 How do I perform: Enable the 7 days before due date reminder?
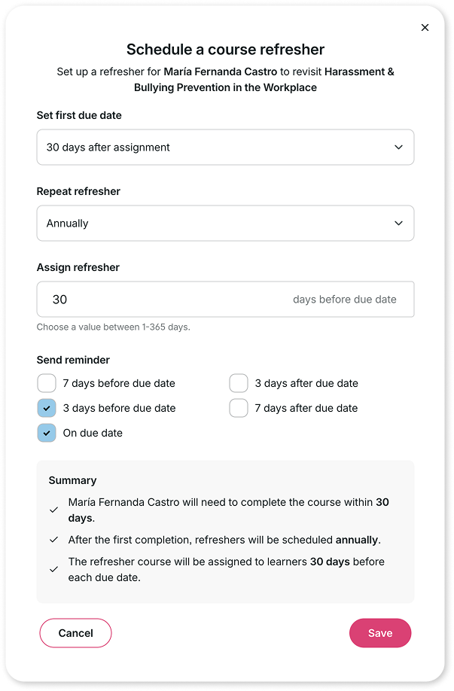coord(47,383)
